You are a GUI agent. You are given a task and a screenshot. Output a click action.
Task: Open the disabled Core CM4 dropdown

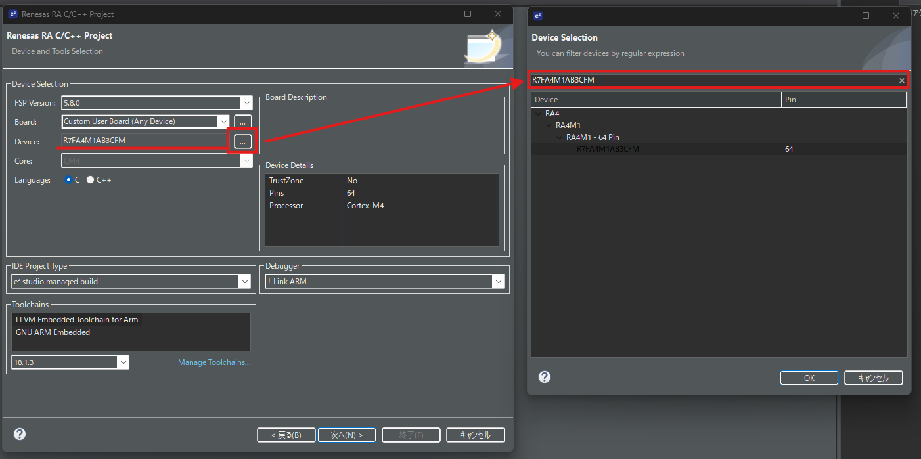click(246, 161)
